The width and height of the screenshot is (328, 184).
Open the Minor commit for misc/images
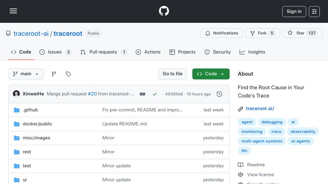point(108,138)
